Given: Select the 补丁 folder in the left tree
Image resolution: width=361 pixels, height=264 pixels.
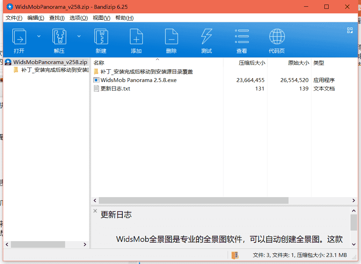Looking at the screenshot, I should click(x=55, y=70).
